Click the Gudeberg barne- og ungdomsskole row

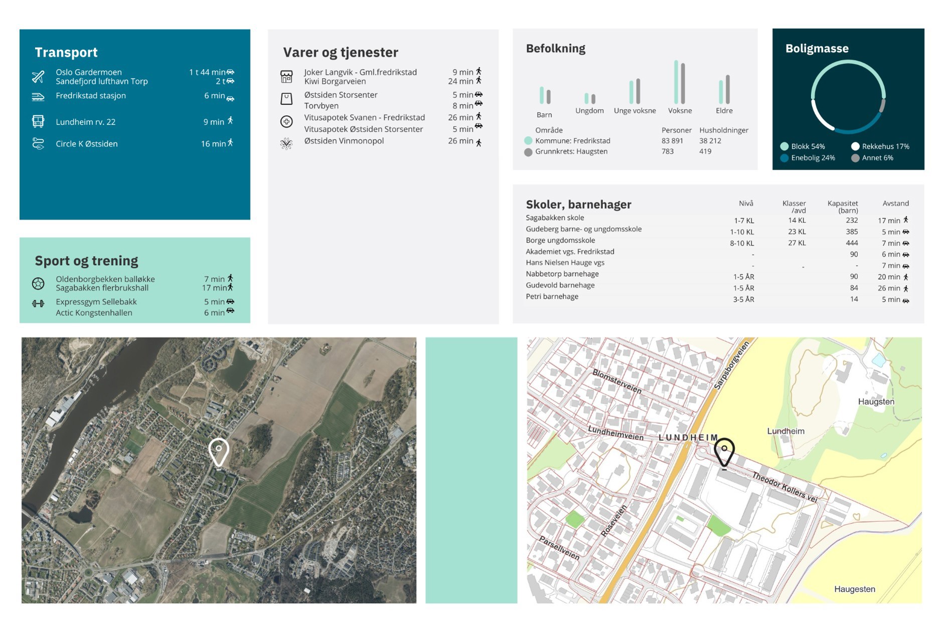click(x=718, y=231)
